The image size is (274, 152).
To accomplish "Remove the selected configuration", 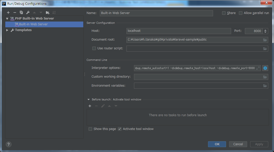I will pos(15,13).
